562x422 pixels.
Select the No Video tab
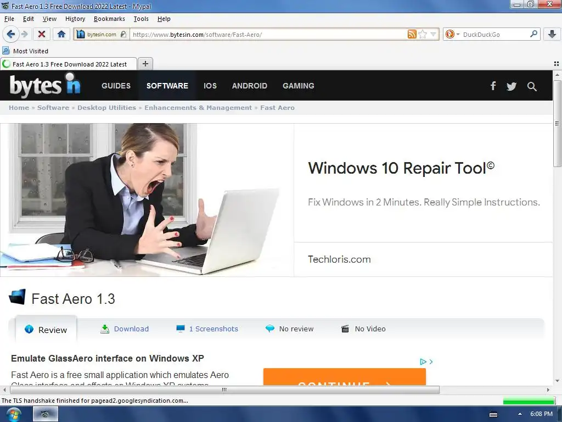(363, 329)
